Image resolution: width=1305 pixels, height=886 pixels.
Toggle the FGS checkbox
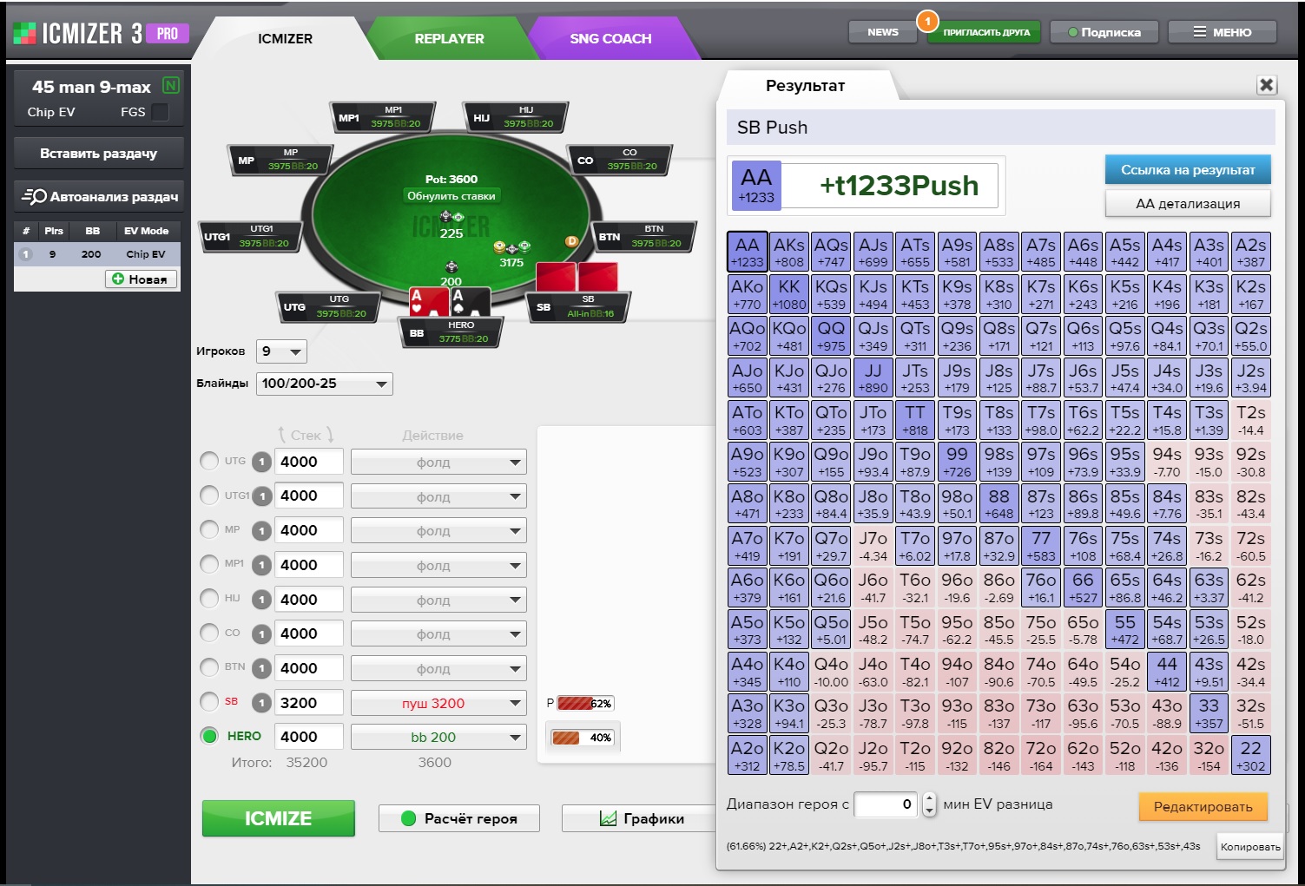pyautogui.click(x=160, y=112)
